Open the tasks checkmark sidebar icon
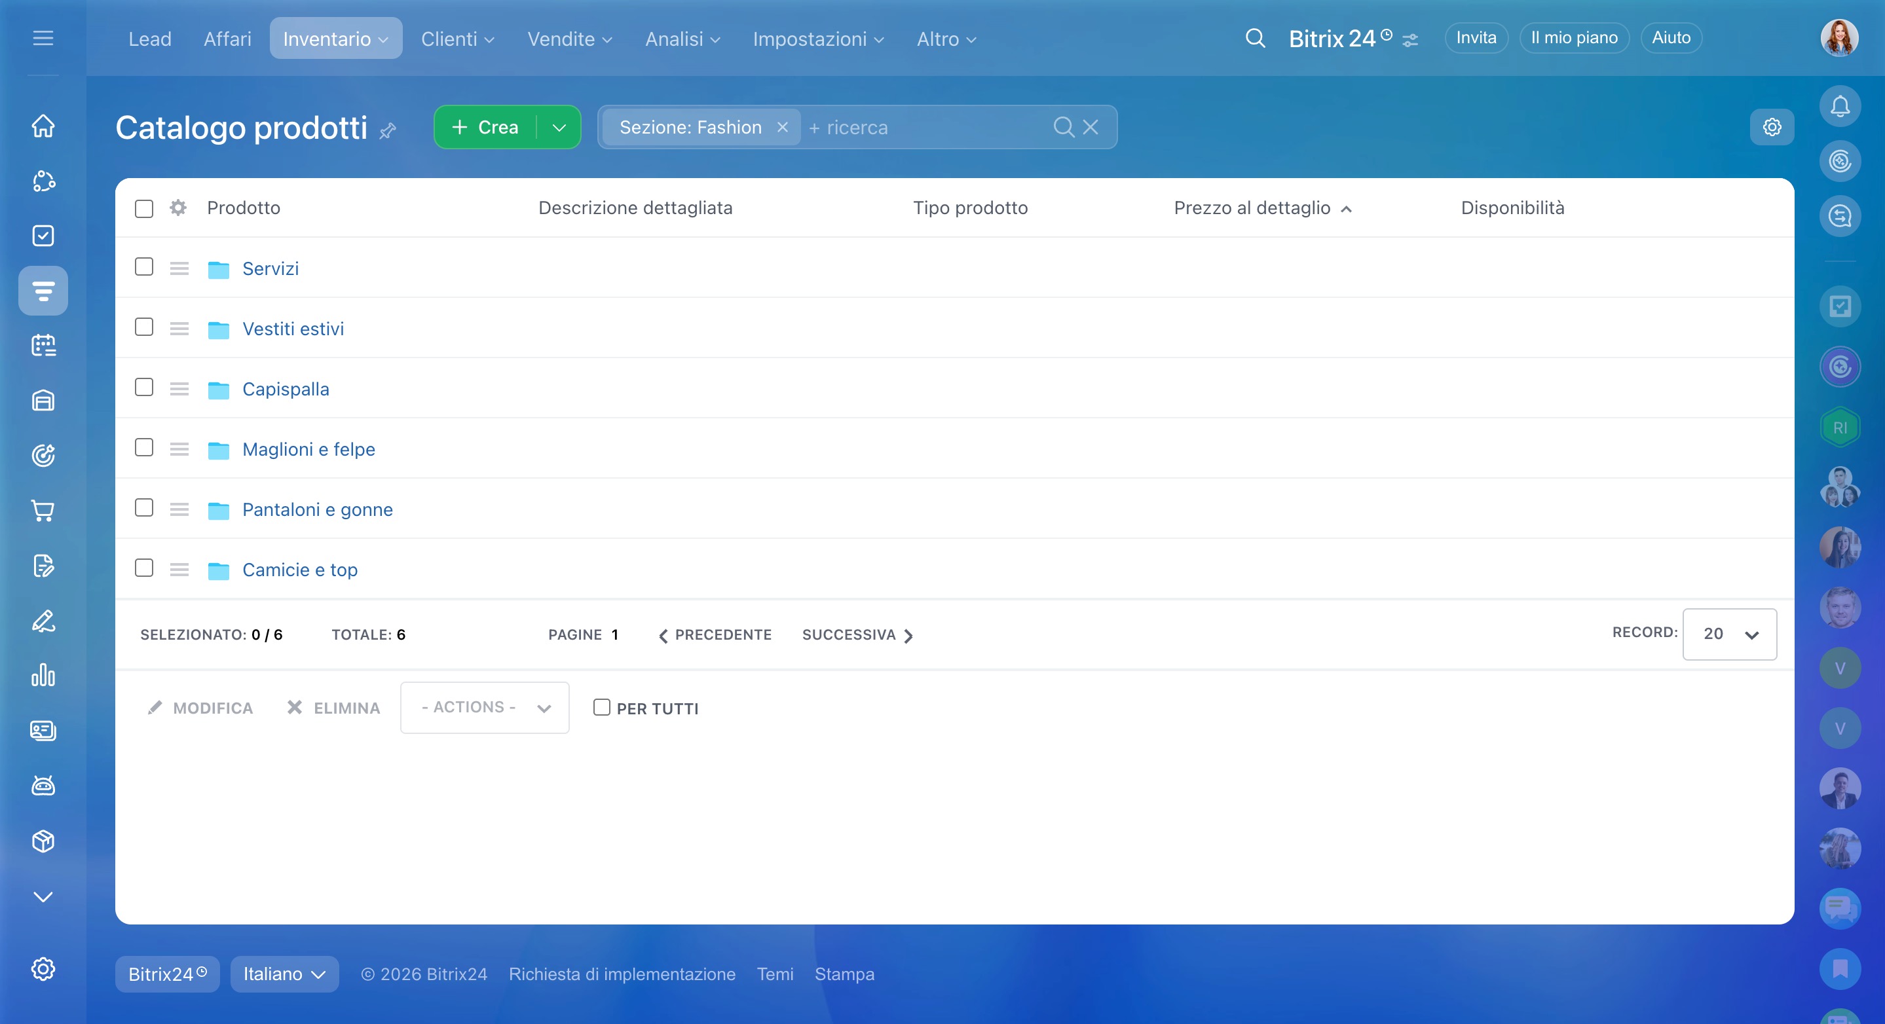The image size is (1885, 1024). 43,236
